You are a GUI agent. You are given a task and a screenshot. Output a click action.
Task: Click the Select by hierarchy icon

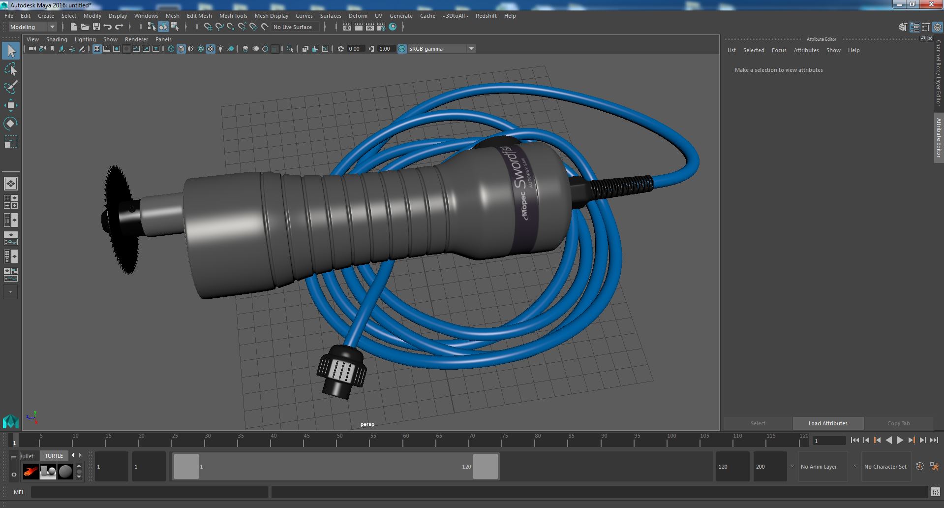pyautogui.click(x=152, y=27)
